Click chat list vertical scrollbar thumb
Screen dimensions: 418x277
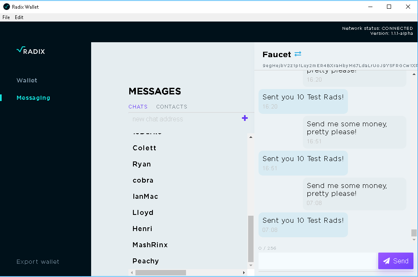tap(251, 239)
